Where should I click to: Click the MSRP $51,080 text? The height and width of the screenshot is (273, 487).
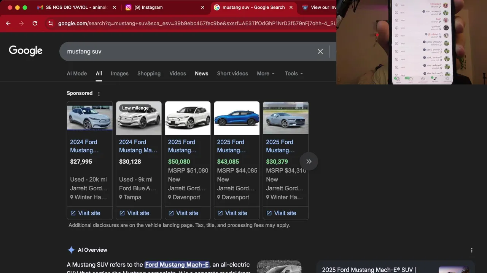188,171
